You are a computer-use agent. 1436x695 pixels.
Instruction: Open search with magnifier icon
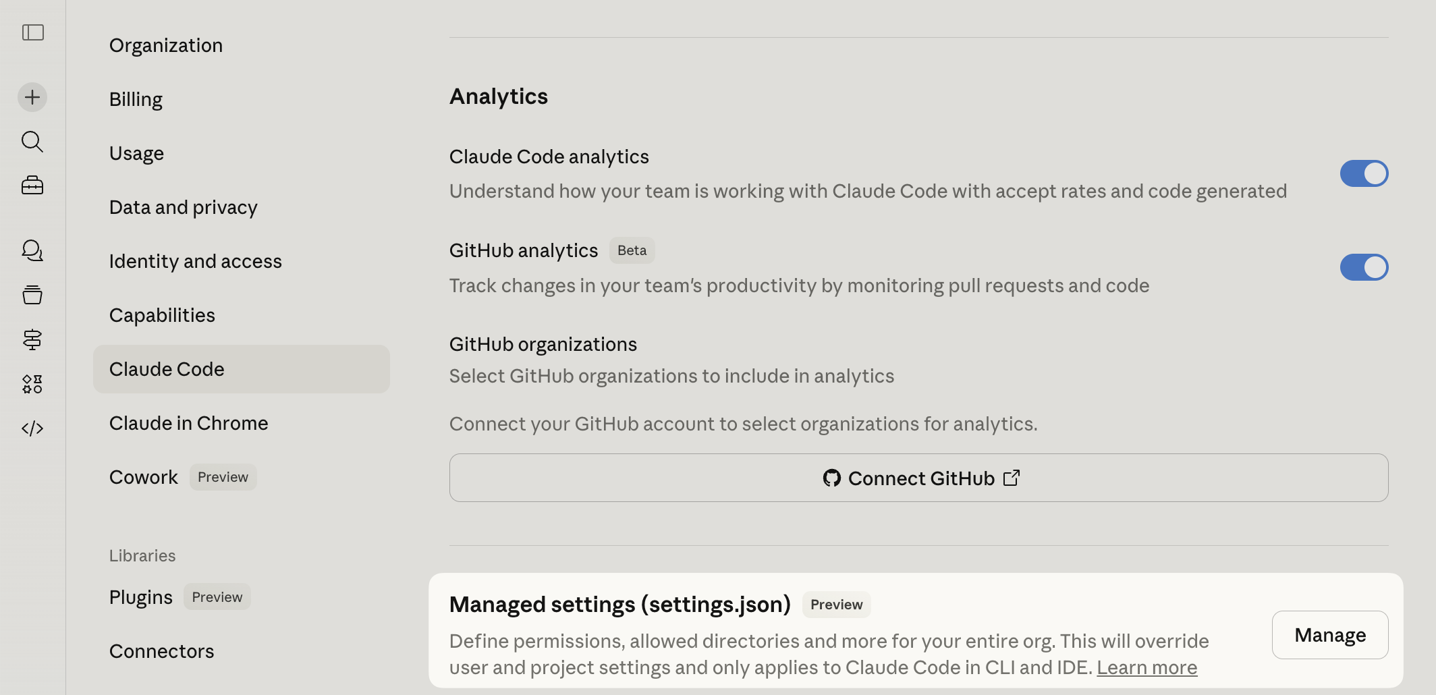pos(32,142)
